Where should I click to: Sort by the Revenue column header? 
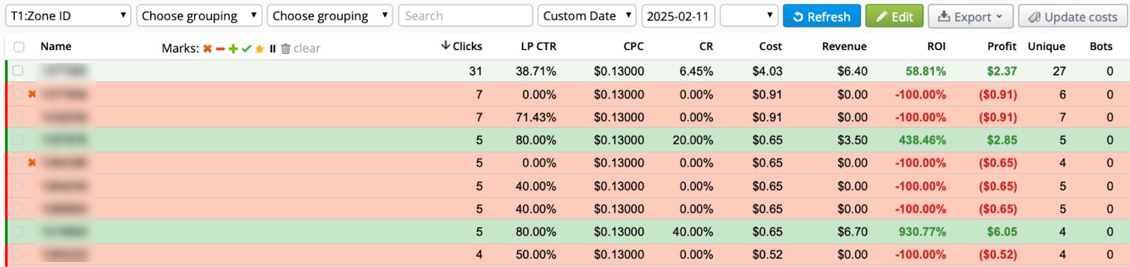[844, 46]
